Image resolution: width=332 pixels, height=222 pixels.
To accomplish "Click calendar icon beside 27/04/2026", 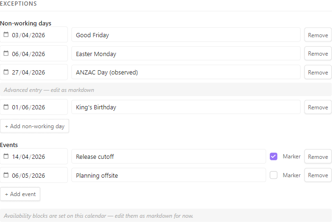I will (6, 72).
